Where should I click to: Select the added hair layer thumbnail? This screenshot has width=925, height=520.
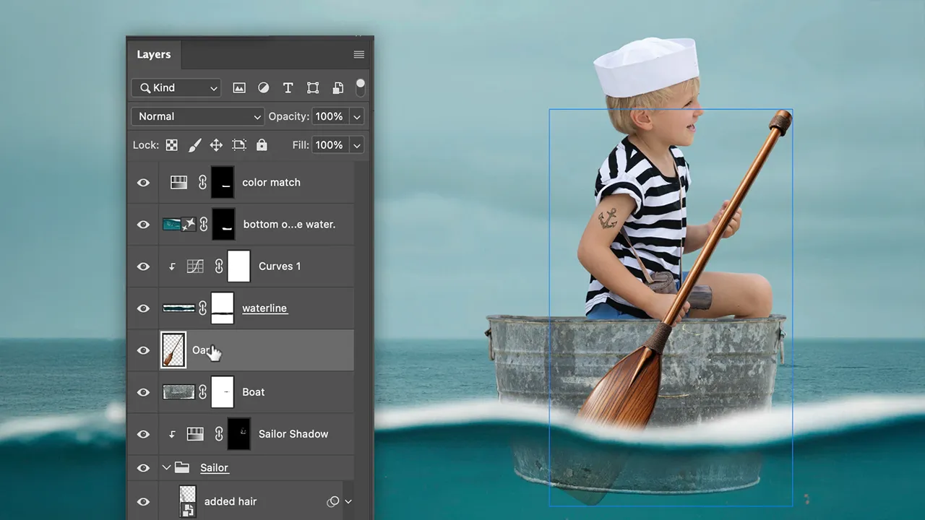point(187,502)
